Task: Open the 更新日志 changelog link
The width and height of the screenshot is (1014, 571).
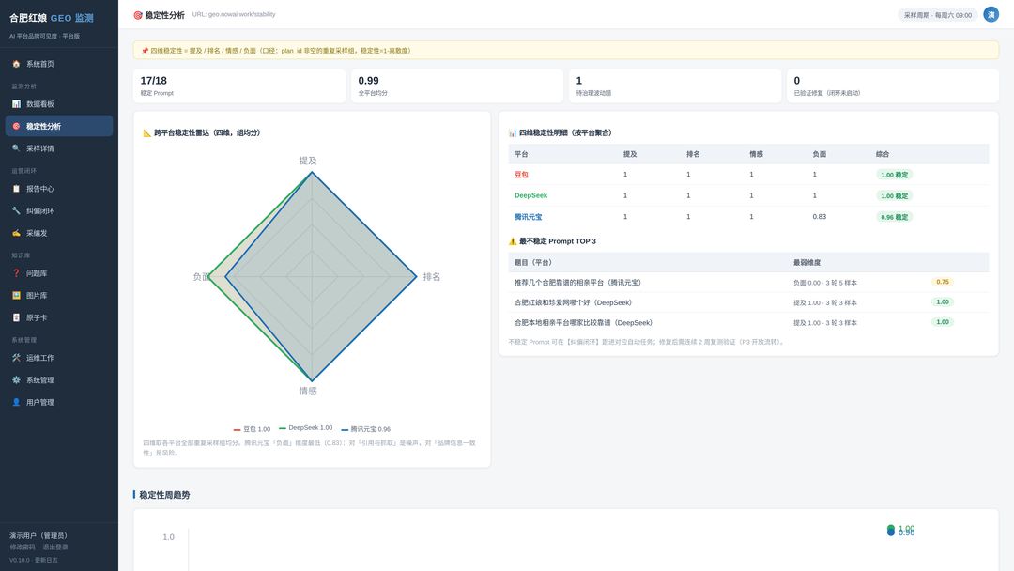Action: pyautogui.click(x=46, y=560)
